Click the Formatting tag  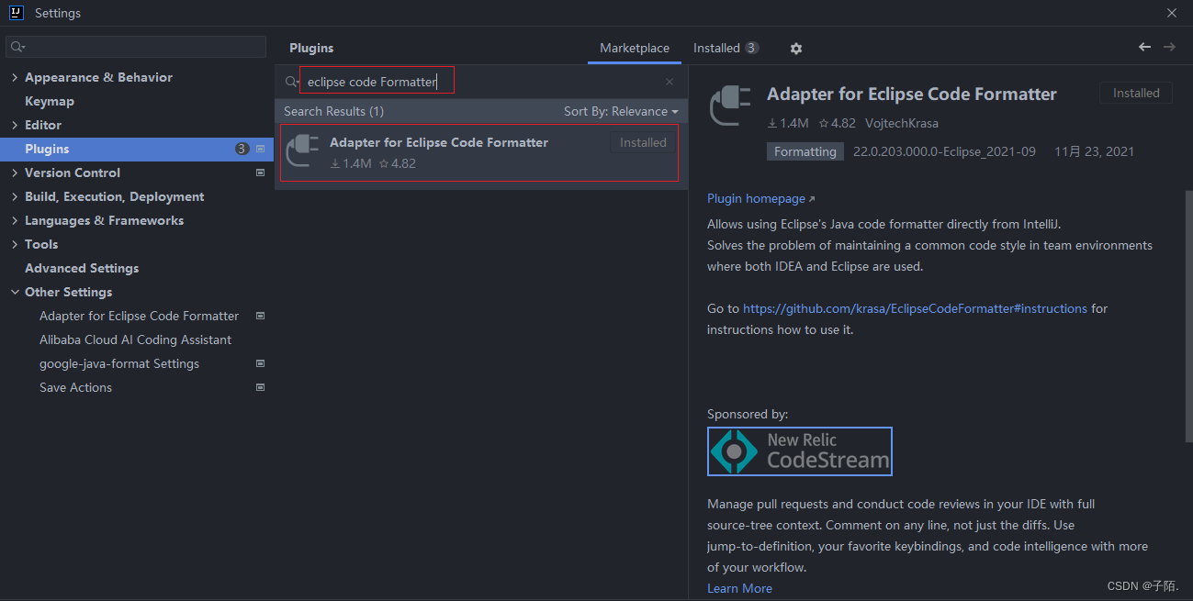click(x=805, y=151)
